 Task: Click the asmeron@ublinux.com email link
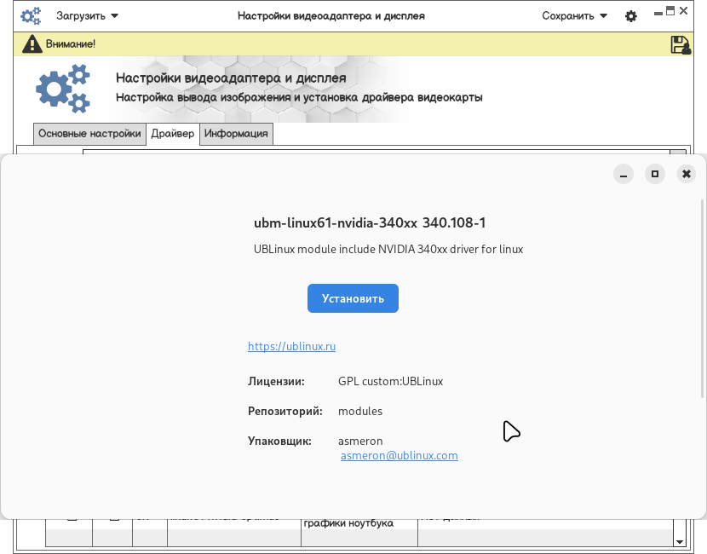pyautogui.click(x=399, y=456)
